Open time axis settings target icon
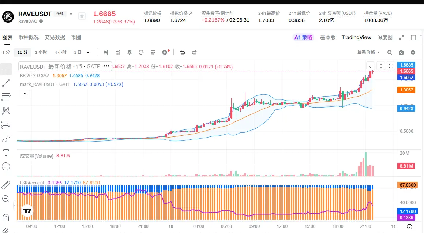The width and height of the screenshot is (424, 233). (409, 226)
